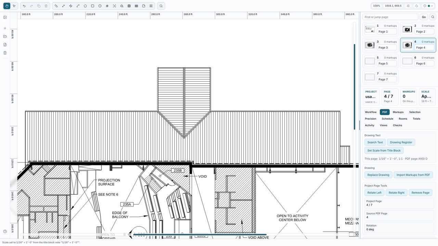This screenshot has width=438, height=246.
Task: Click the Rotate Left button
Action: pyautogui.click(x=374, y=193)
